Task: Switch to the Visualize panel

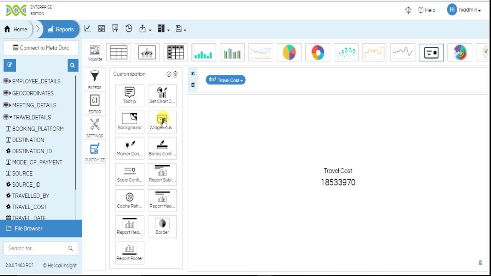Action: pyautogui.click(x=95, y=53)
